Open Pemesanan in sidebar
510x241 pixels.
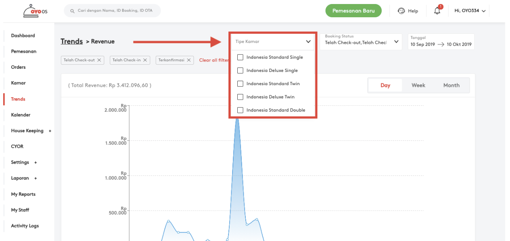pos(23,51)
